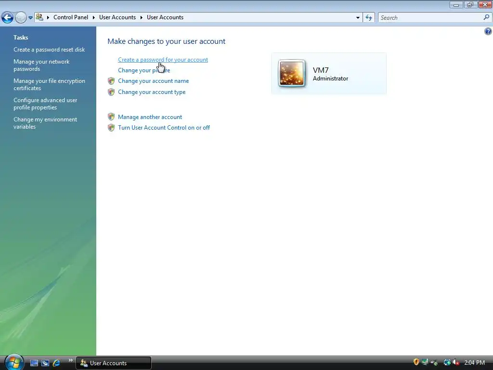493x370 pixels.
Task: Click the 2:04 PM taskbar clock
Action: (474, 363)
